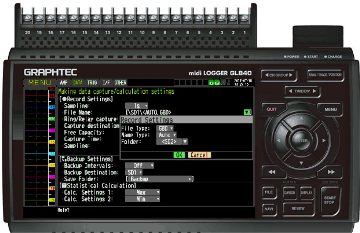Click terminal screw number 10
The height and width of the screenshot is (233, 360).
point(142,18)
